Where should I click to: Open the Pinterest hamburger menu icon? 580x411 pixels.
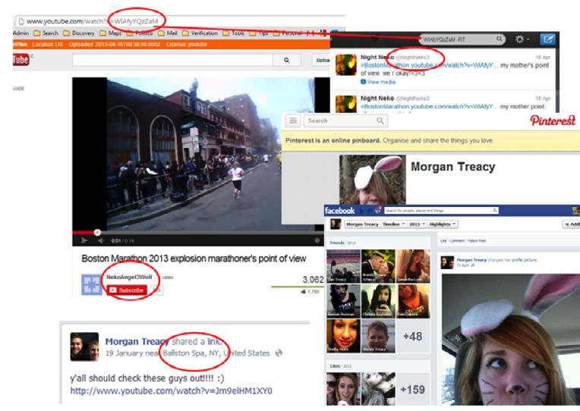click(293, 121)
